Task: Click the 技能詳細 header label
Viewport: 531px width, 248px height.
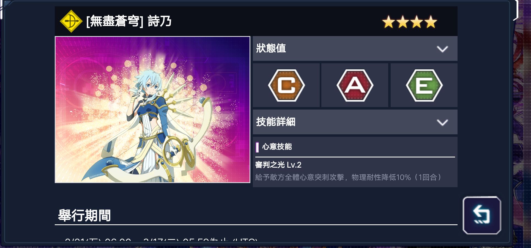Action: point(276,122)
